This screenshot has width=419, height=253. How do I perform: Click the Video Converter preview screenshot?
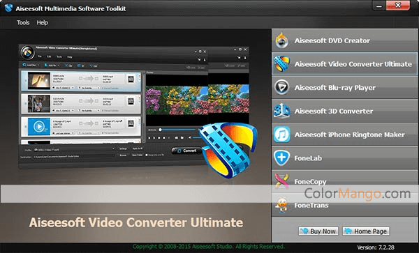(x=133, y=107)
